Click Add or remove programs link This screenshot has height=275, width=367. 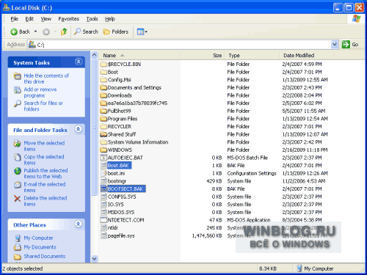point(40,92)
